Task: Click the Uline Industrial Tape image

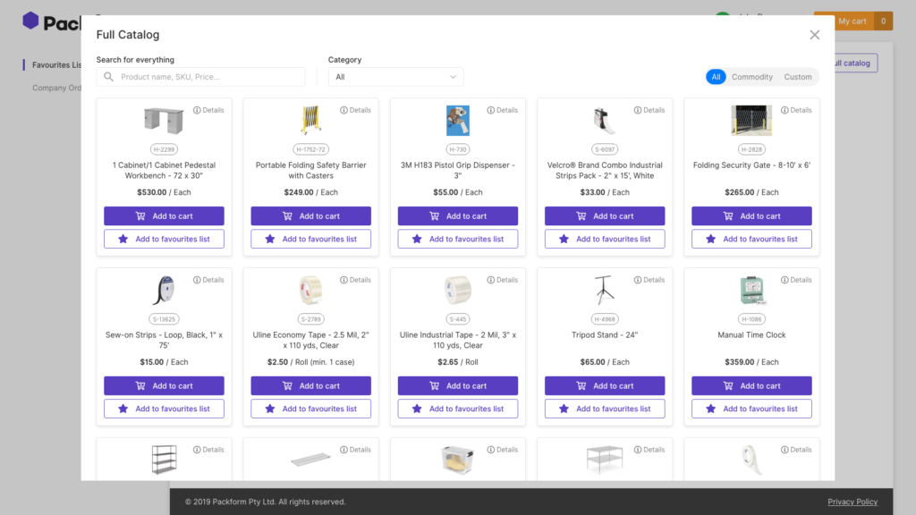Action: point(457,291)
